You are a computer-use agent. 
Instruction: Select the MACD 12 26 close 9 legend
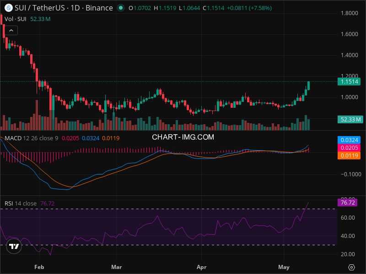pos(32,138)
